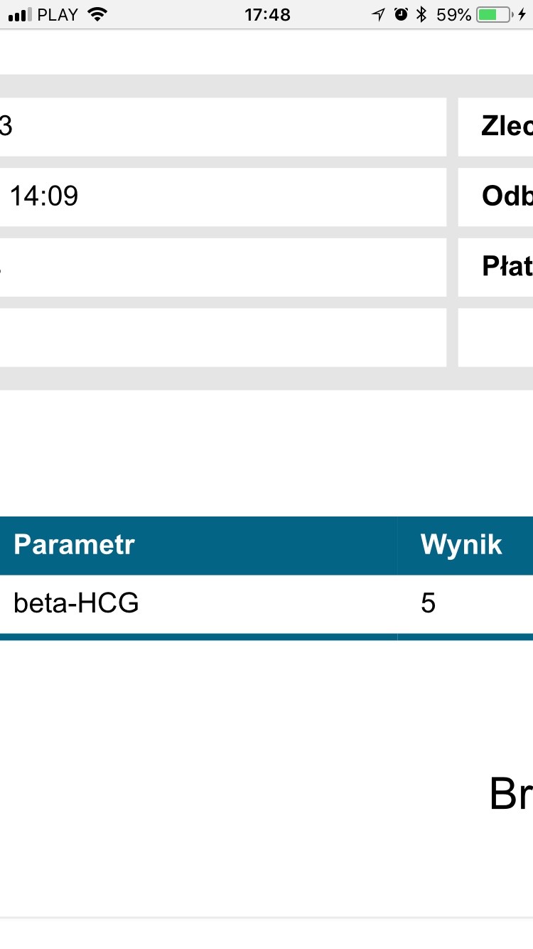This screenshot has width=533, height=949.
Task: Tap the alarm clock status icon
Action: [x=401, y=14]
